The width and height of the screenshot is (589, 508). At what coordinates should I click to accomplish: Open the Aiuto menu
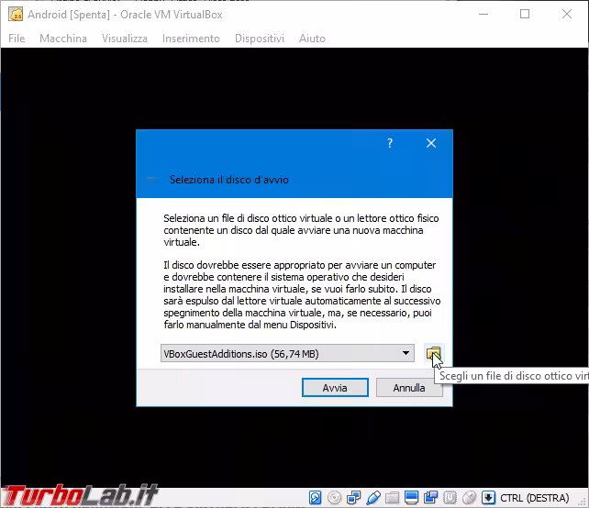(x=312, y=39)
